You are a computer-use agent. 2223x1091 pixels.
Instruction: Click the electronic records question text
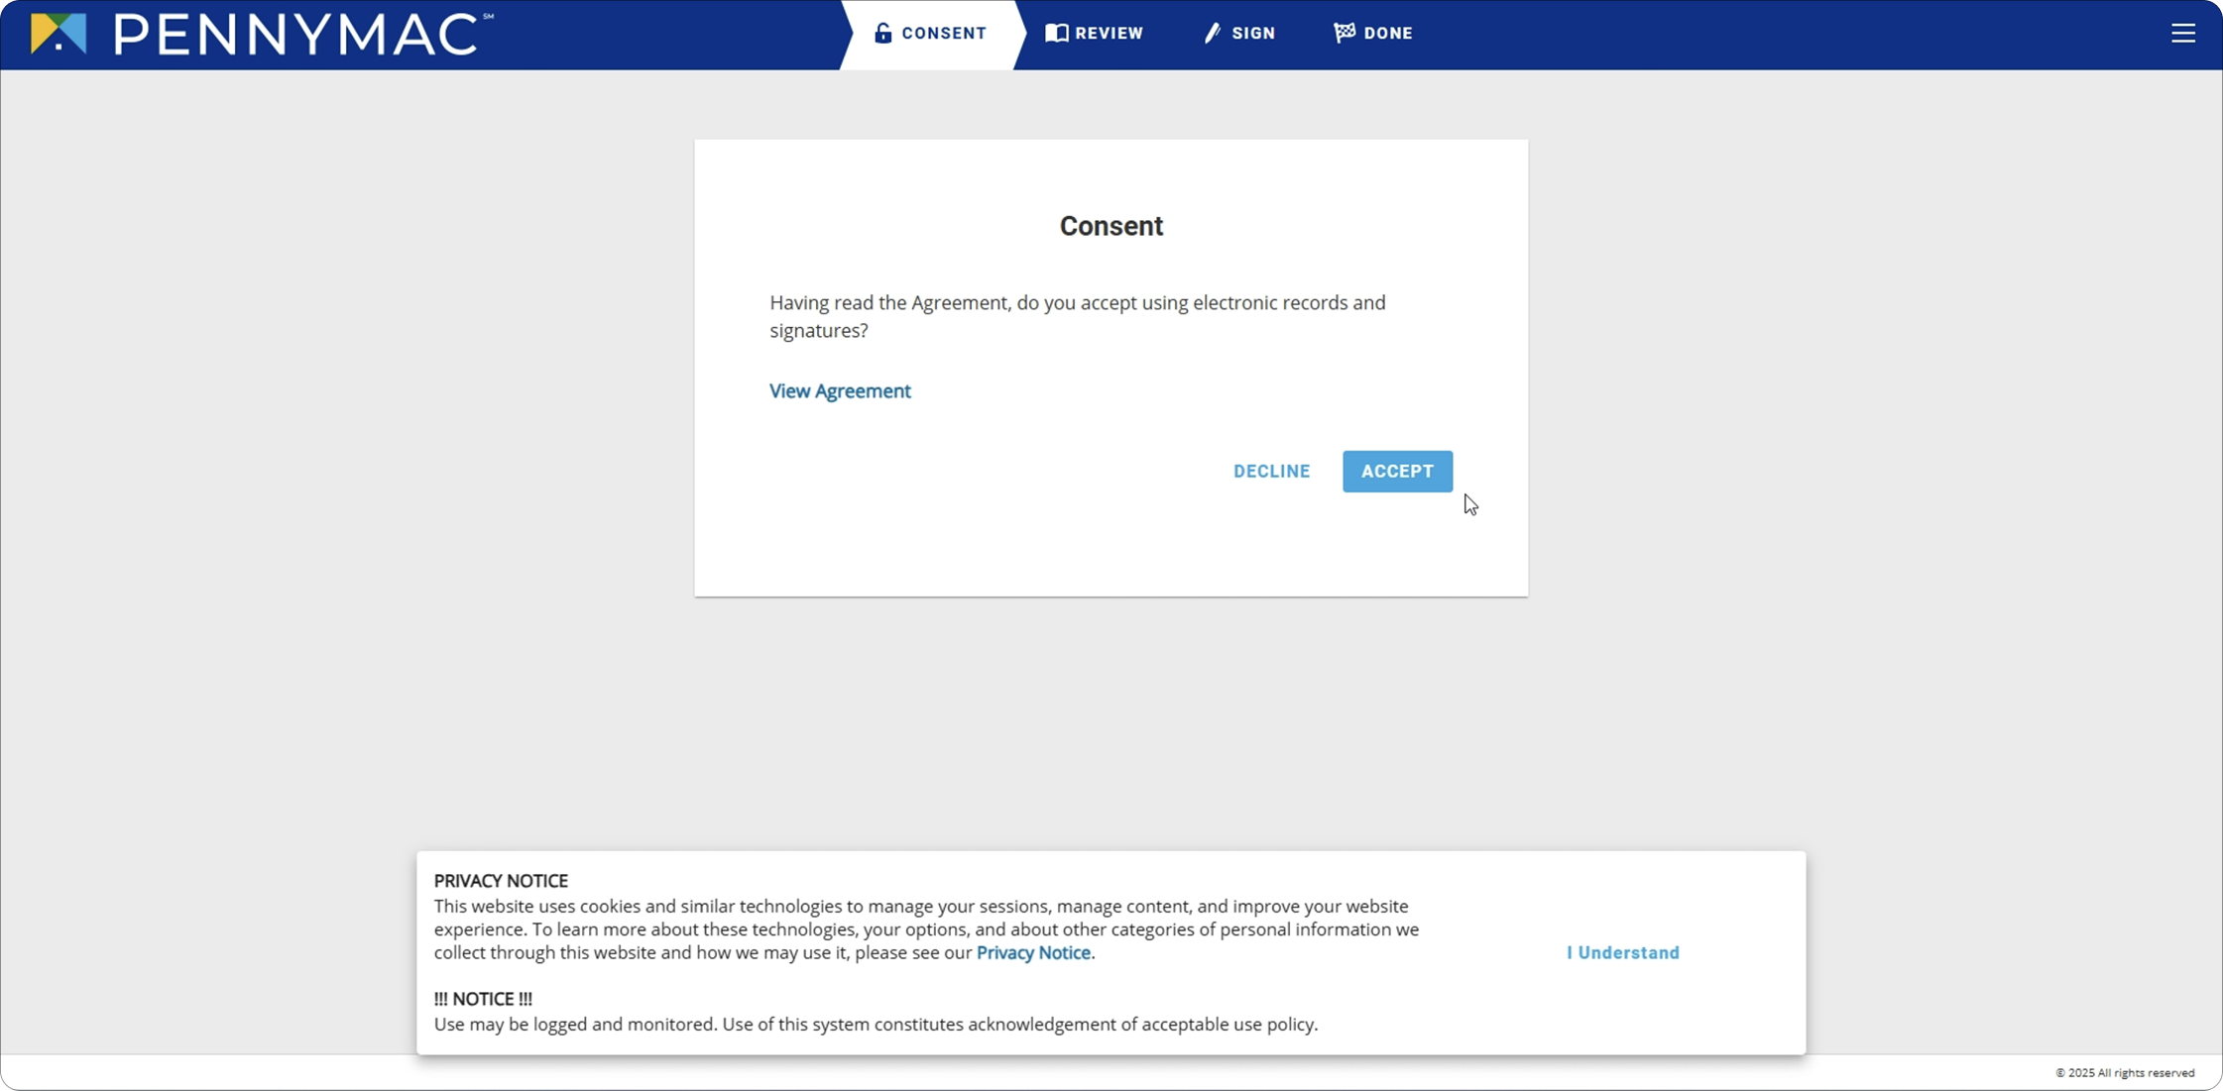tap(1077, 316)
